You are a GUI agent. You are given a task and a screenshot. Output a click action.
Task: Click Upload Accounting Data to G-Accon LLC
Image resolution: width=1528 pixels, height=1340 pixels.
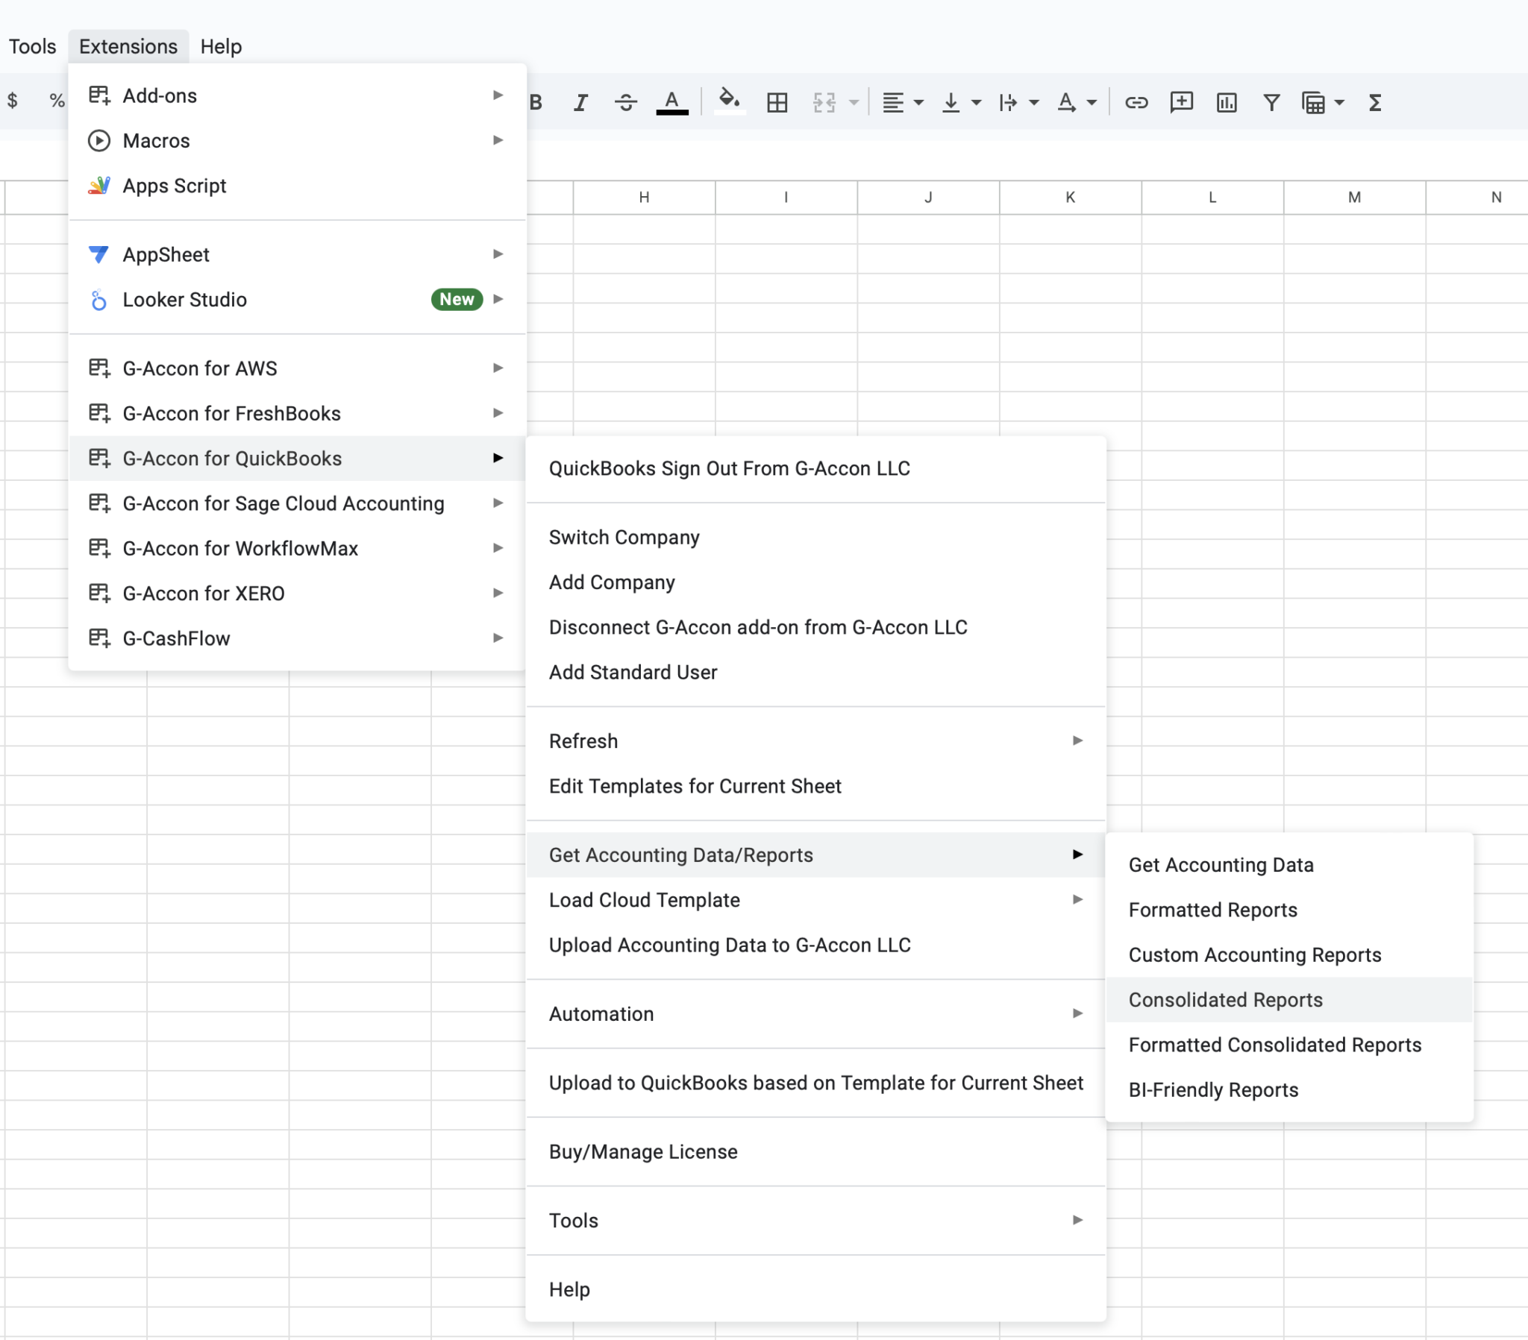(x=815, y=945)
